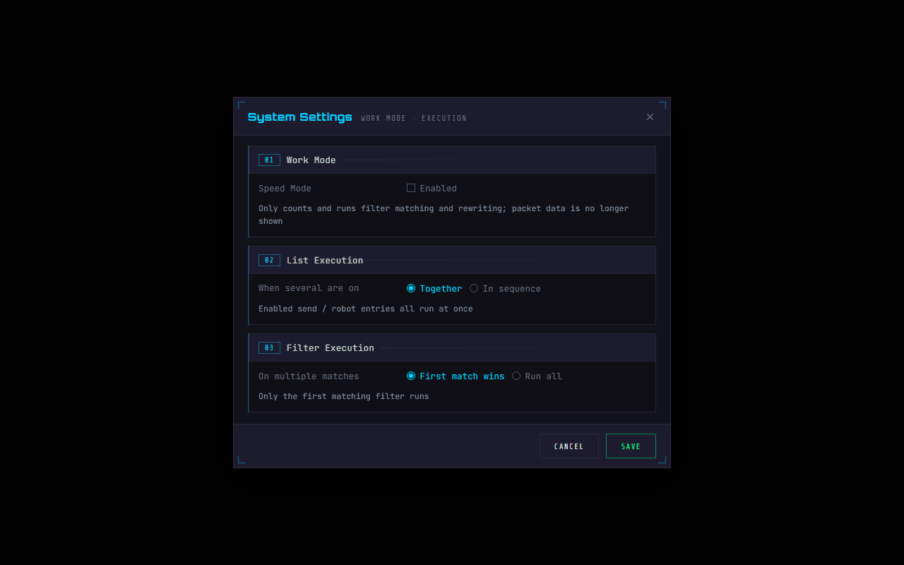Click the '03' section number badge
The height and width of the screenshot is (565, 904).
(269, 348)
